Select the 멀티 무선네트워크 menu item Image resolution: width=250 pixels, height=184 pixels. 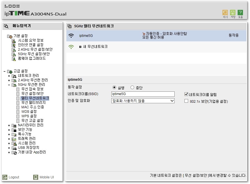35,98
